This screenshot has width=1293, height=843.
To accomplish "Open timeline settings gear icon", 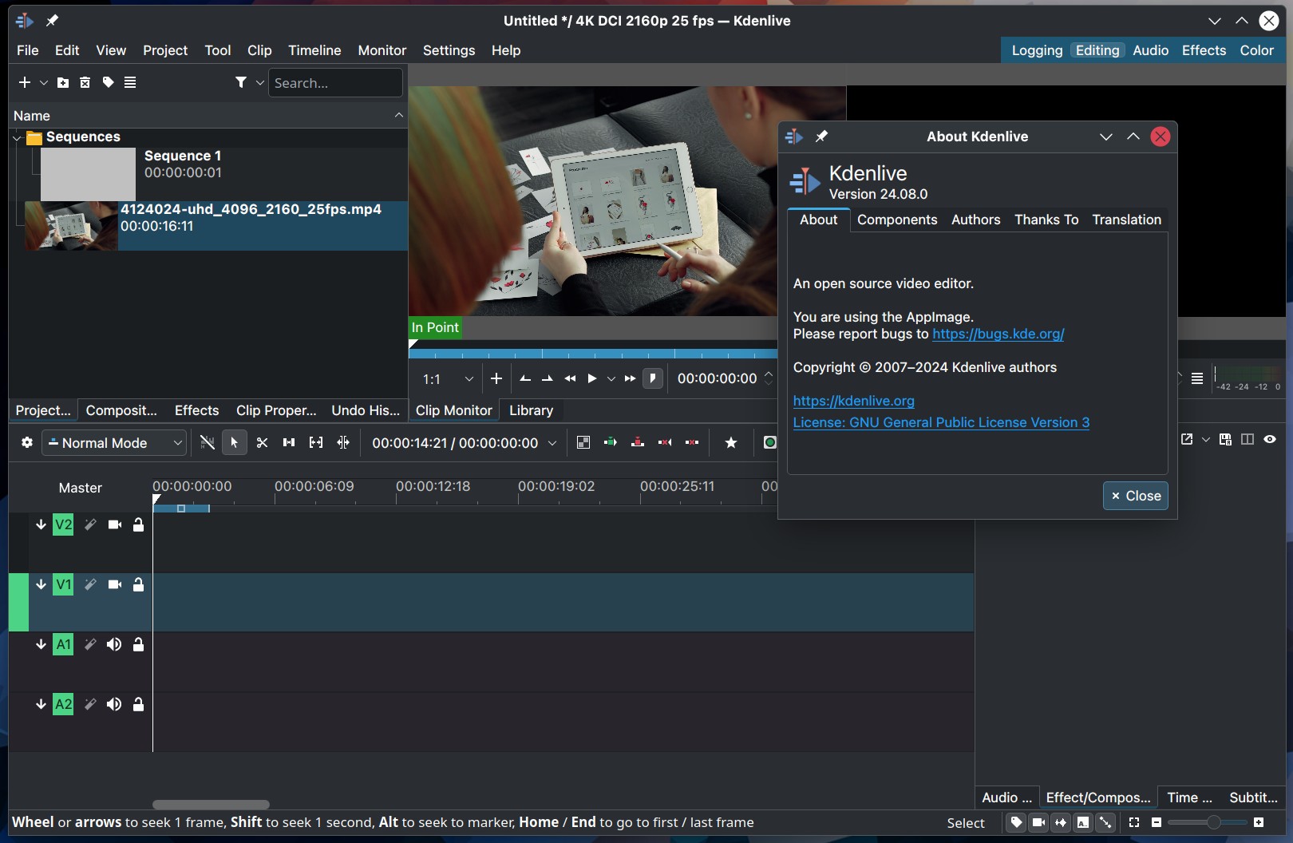I will point(27,442).
